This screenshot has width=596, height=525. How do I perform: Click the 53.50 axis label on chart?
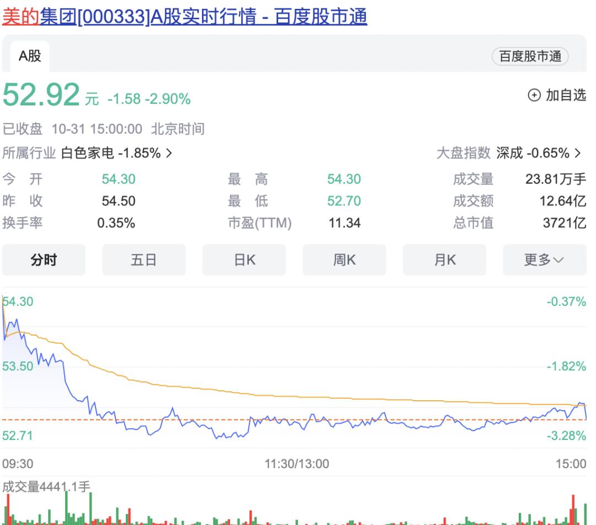18,367
